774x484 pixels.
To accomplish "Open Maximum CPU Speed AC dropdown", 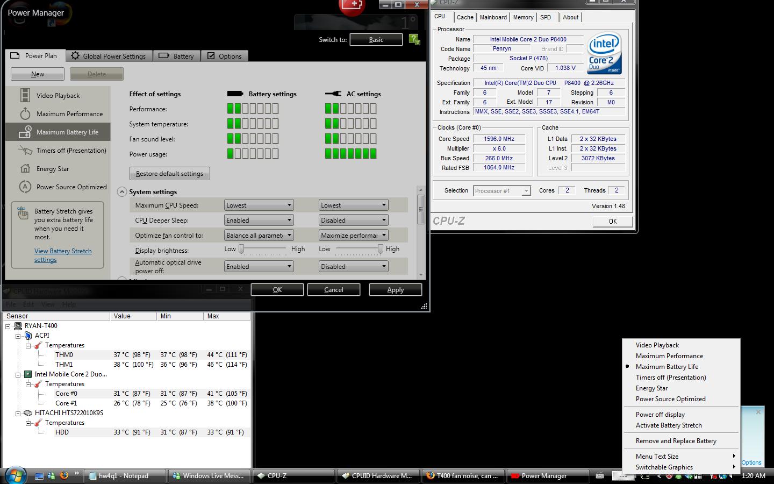I will (353, 205).
